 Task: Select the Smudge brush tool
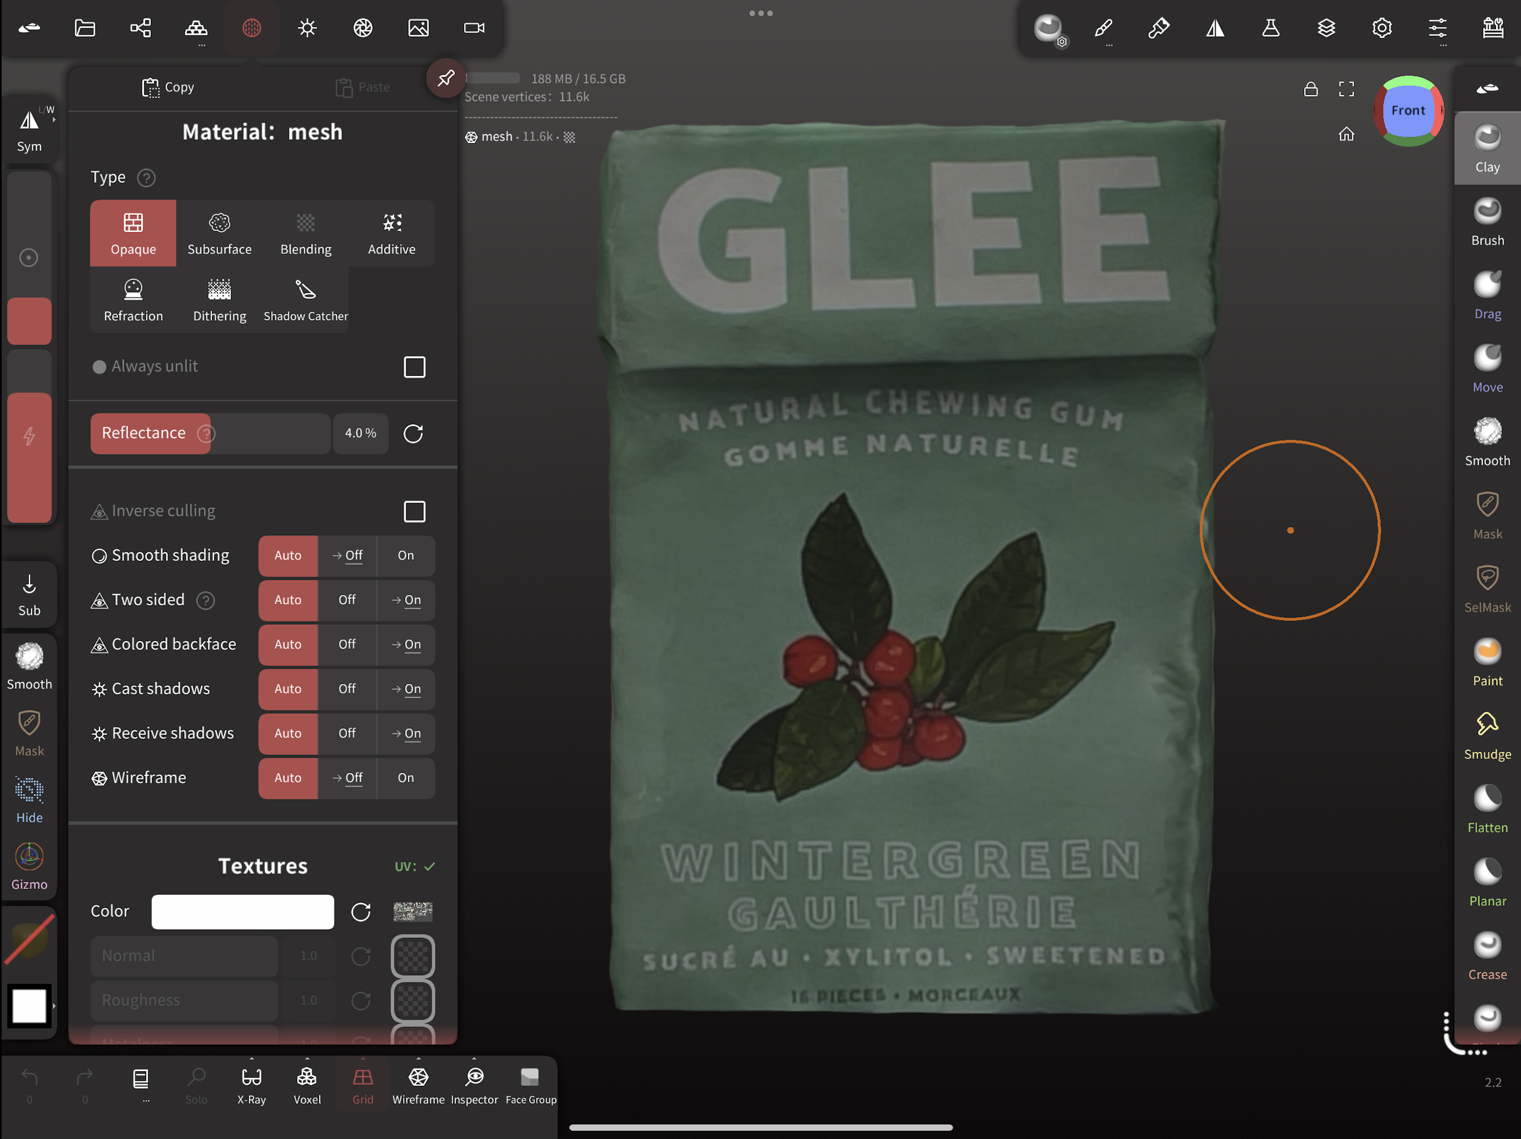[1487, 734]
